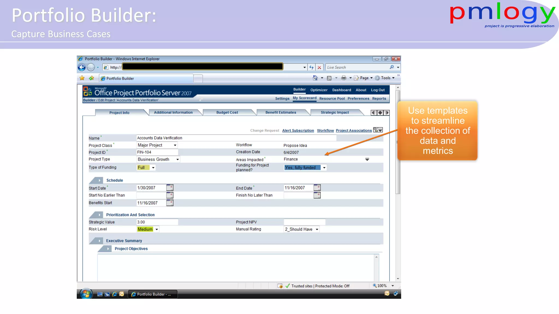Open the Manual Rating dropdown

317,230
